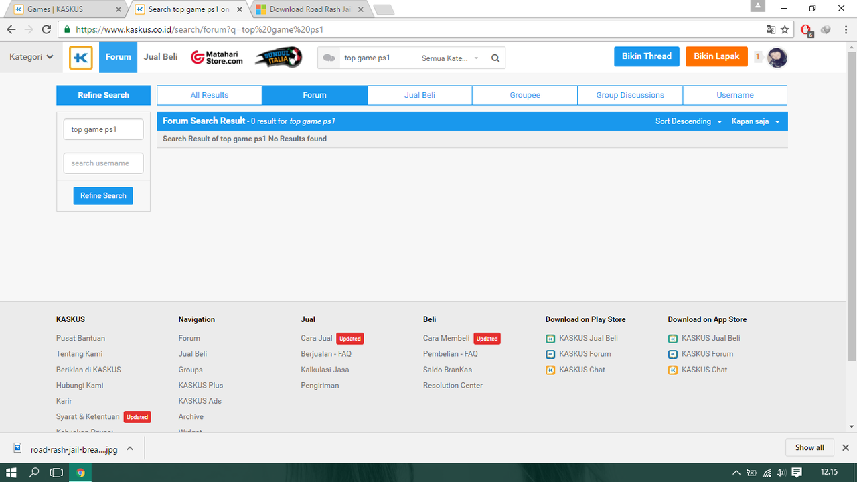Open the downloaded road-rash-jail-brea jpg file

point(67,449)
